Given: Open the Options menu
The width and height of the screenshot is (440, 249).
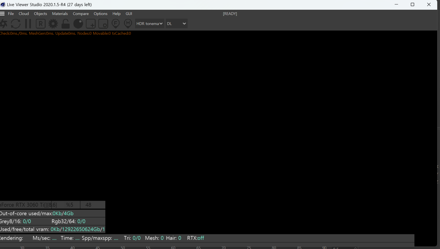Looking at the screenshot, I should 100,14.
